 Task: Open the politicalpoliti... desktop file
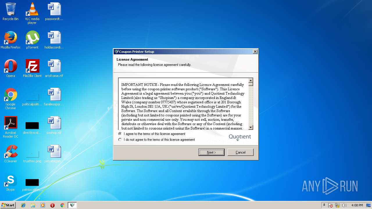pyautogui.click(x=32, y=99)
